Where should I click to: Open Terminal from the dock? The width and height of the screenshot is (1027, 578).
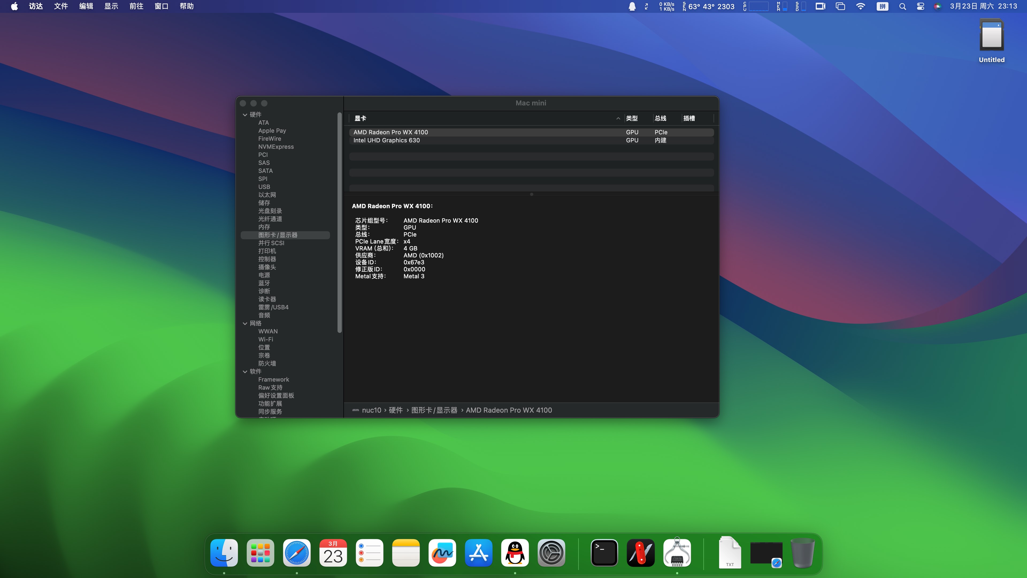coord(604,553)
